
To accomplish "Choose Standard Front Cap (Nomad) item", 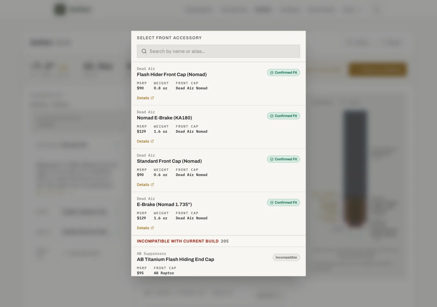I will (218, 170).
